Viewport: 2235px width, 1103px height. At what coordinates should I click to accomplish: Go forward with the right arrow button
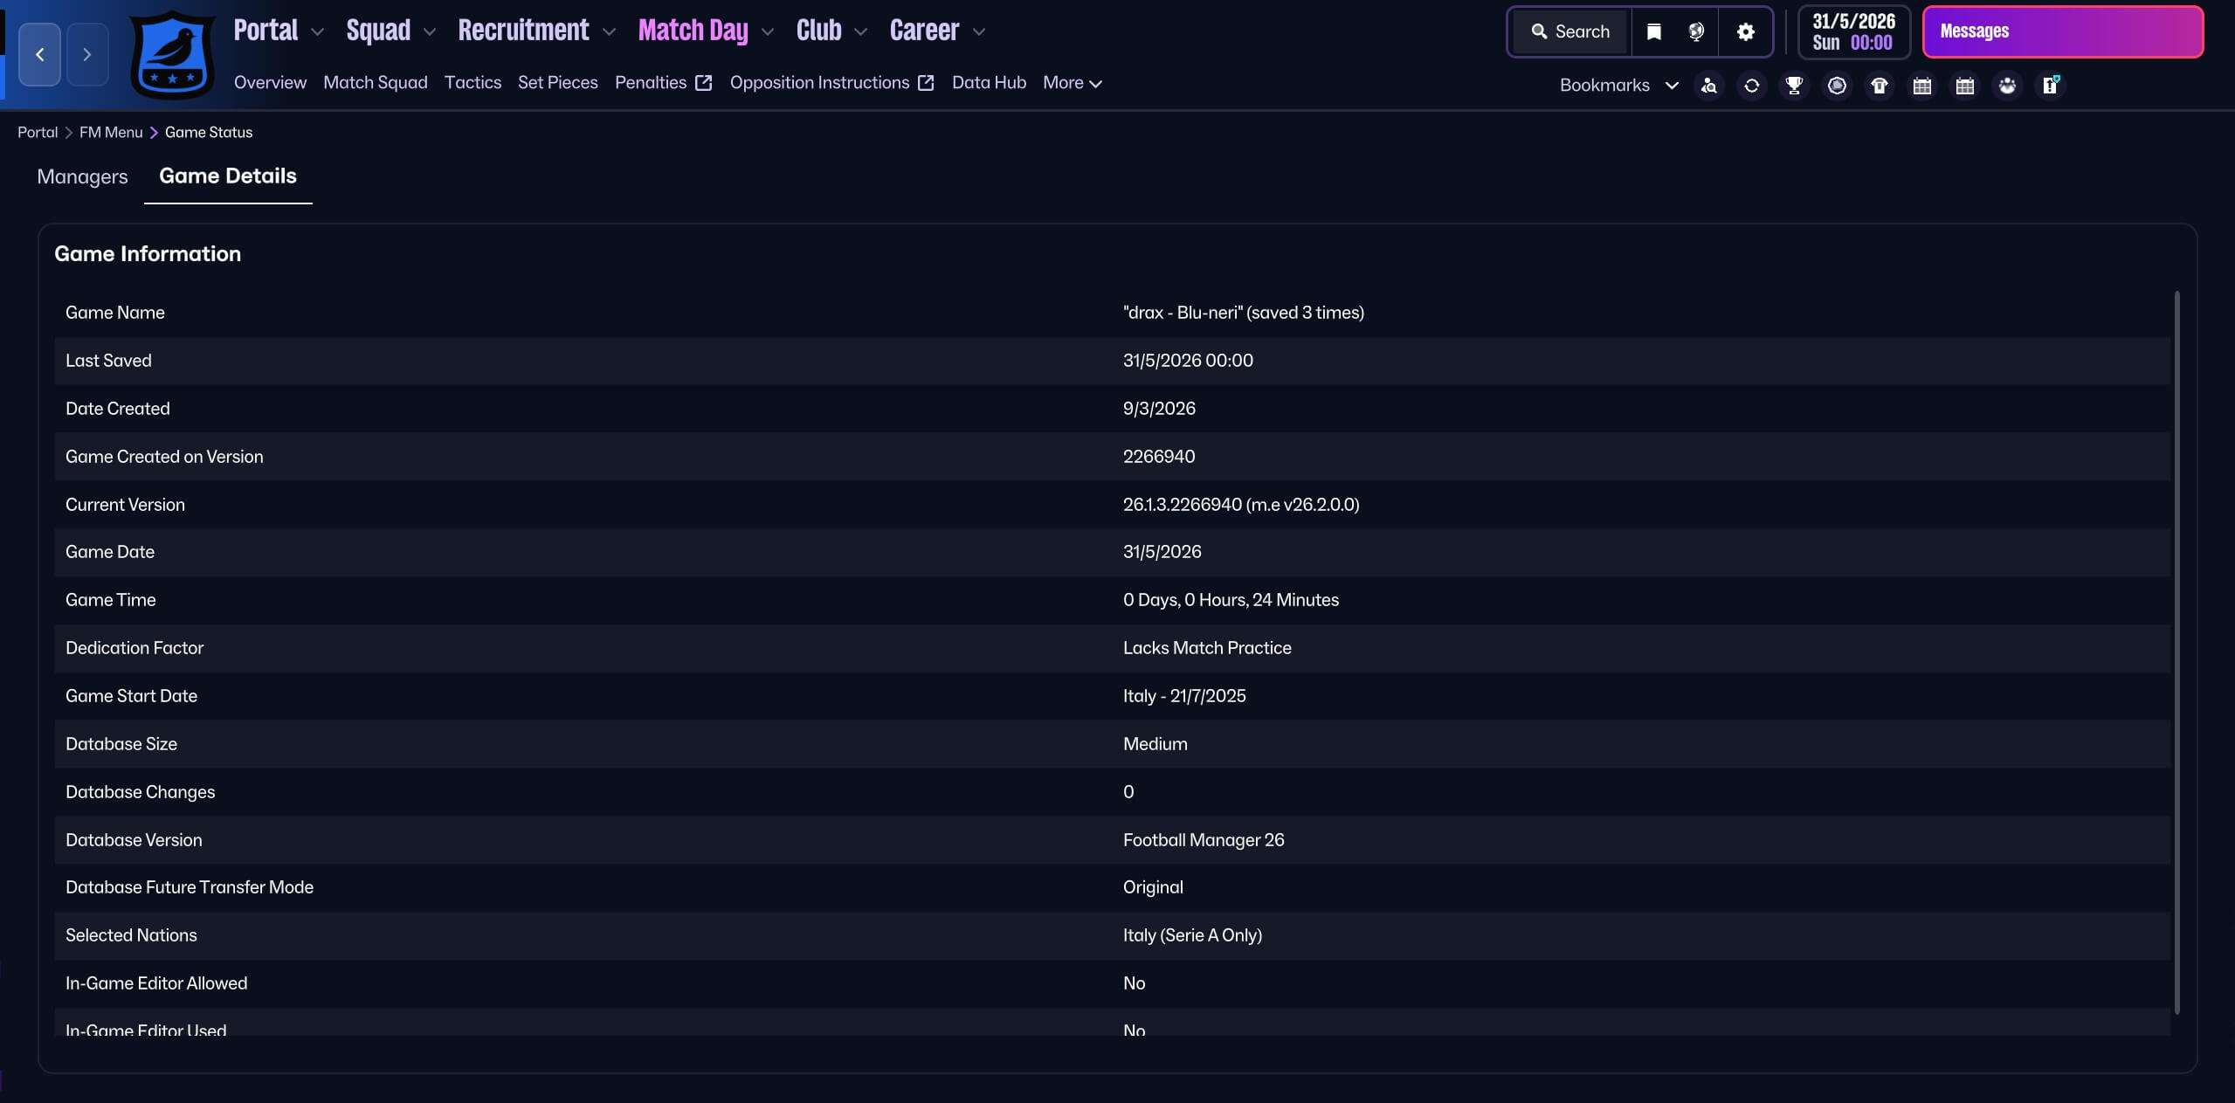(x=86, y=55)
